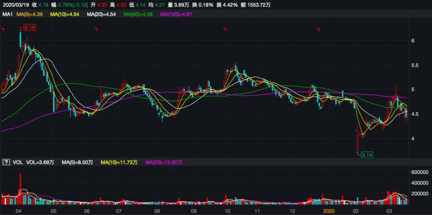Click the tallest red volume bar in April
The width and height of the screenshot is (432, 215).
tap(20, 188)
